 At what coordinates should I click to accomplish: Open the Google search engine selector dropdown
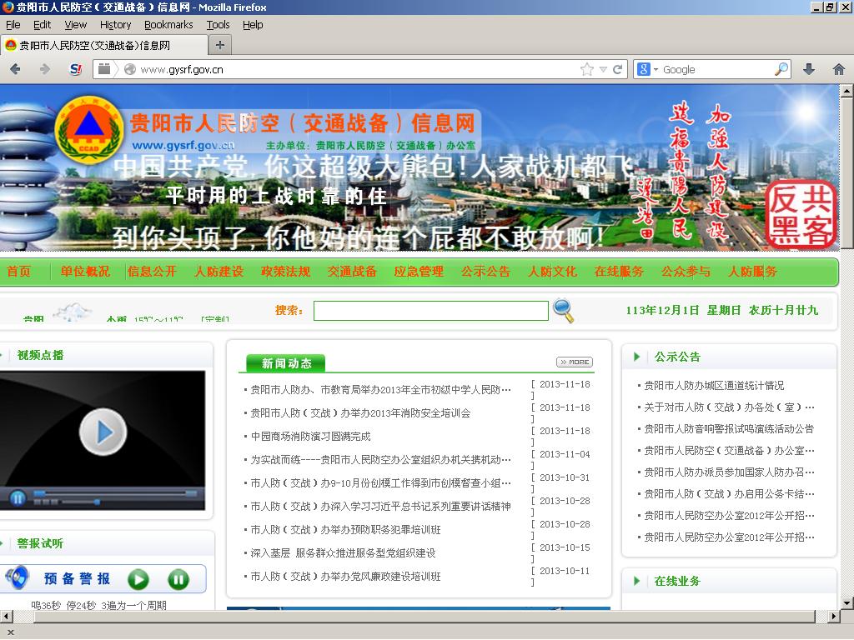(x=647, y=69)
